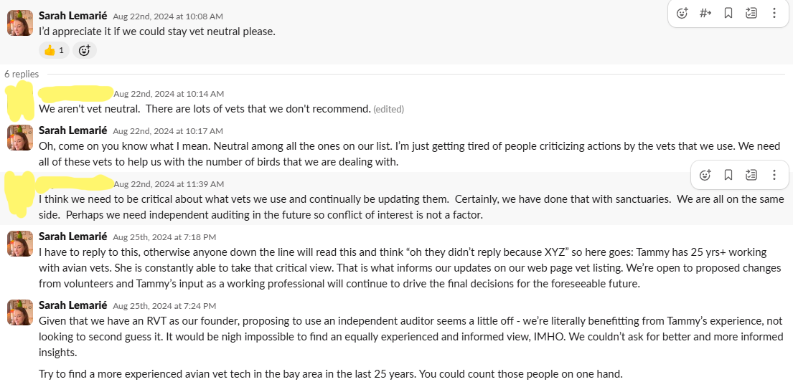Add top message to a list

751,13
